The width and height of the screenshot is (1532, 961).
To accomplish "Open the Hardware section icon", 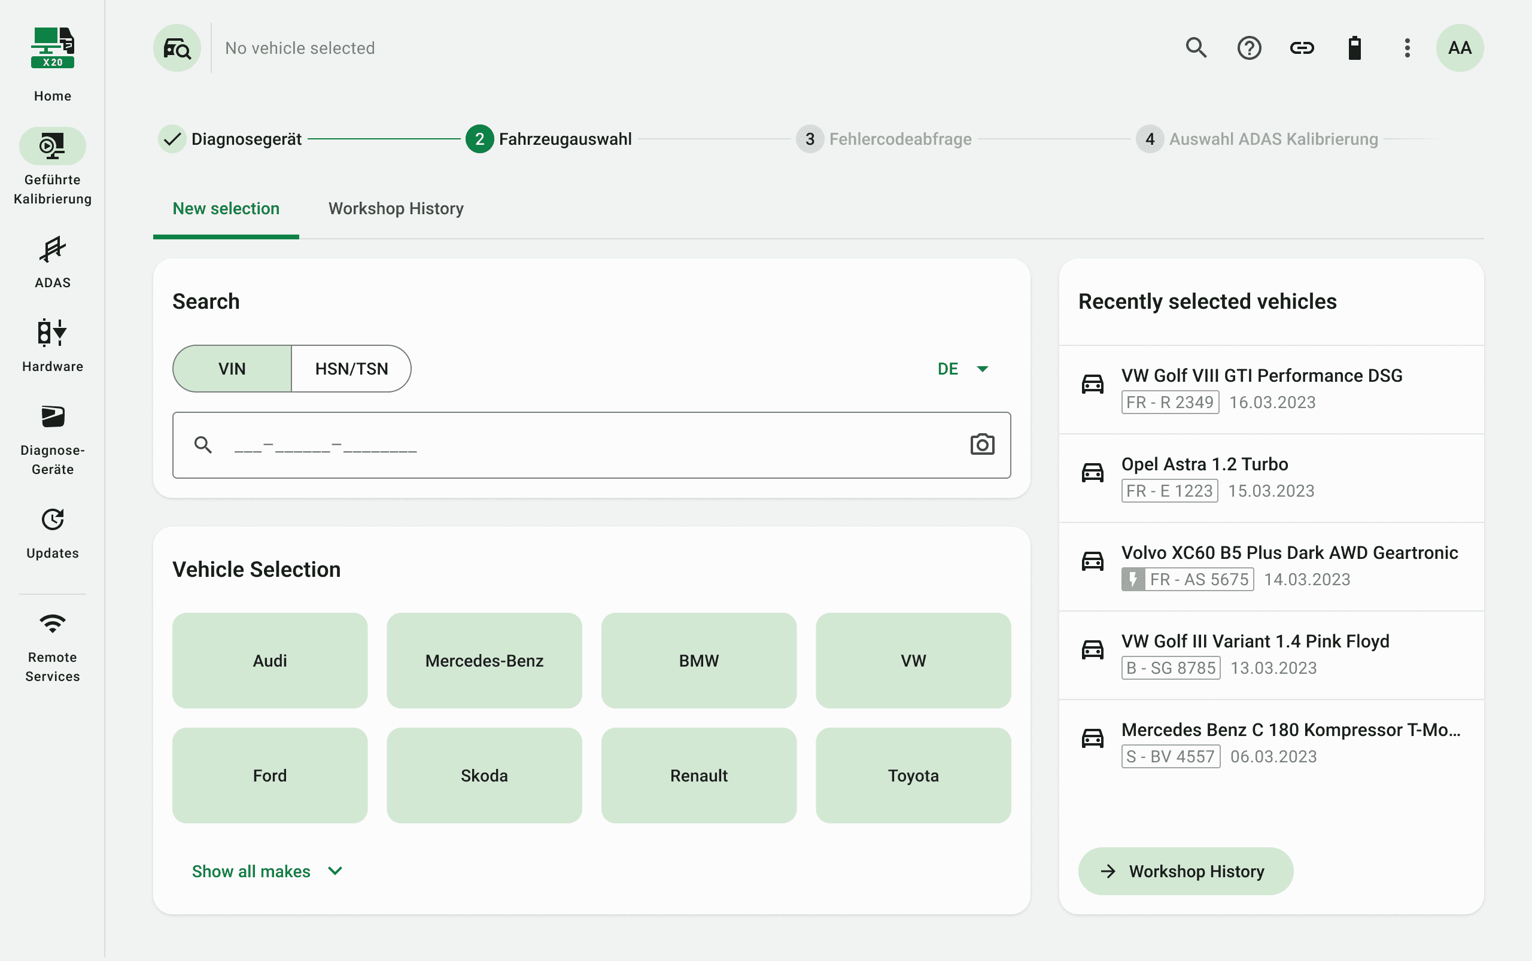I will (x=53, y=333).
